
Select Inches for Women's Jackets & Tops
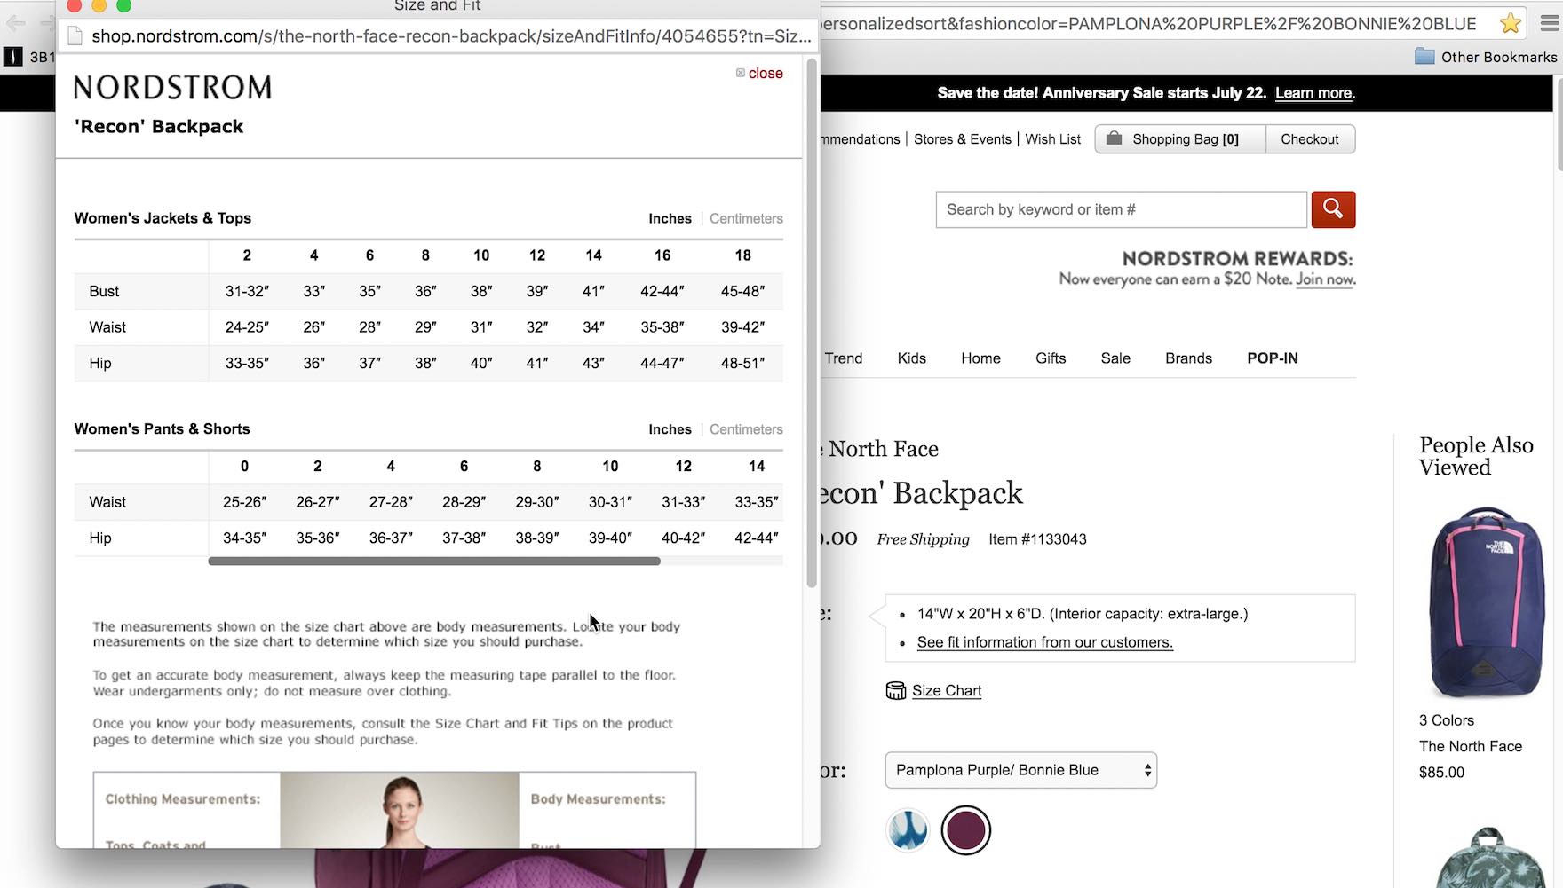(670, 218)
